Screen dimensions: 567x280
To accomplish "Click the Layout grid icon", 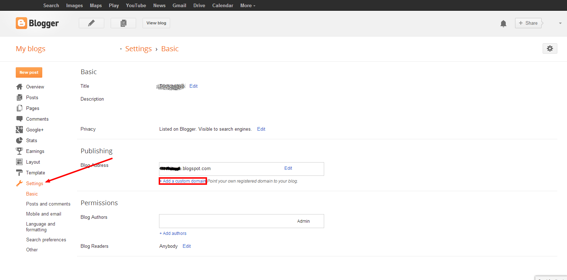I will point(19,162).
